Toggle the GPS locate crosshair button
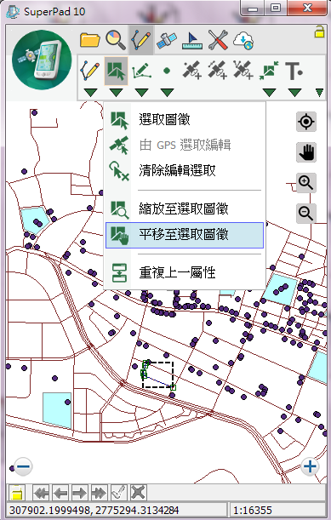 (305, 122)
